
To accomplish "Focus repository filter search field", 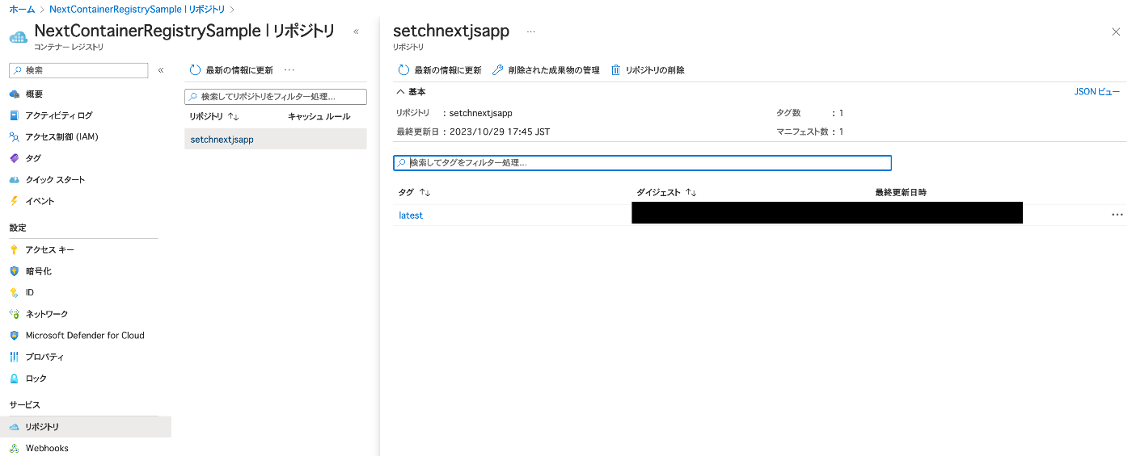I will 276,97.
